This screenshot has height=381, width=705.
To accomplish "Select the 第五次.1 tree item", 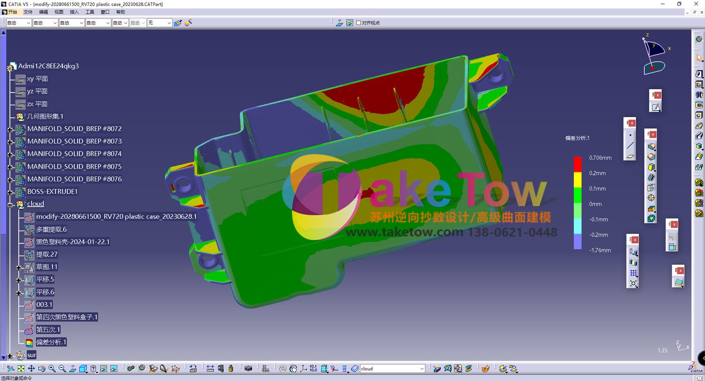I will coord(48,329).
